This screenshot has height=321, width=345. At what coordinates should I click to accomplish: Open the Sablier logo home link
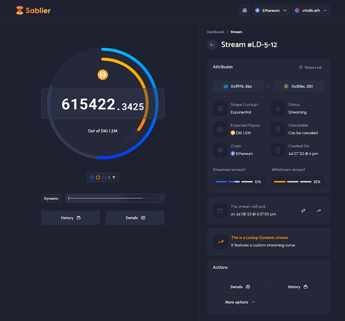(33, 10)
